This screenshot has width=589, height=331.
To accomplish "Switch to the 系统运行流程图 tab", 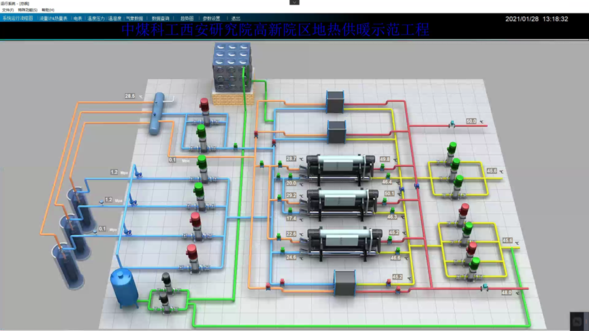I will pyautogui.click(x=18, y=19).
